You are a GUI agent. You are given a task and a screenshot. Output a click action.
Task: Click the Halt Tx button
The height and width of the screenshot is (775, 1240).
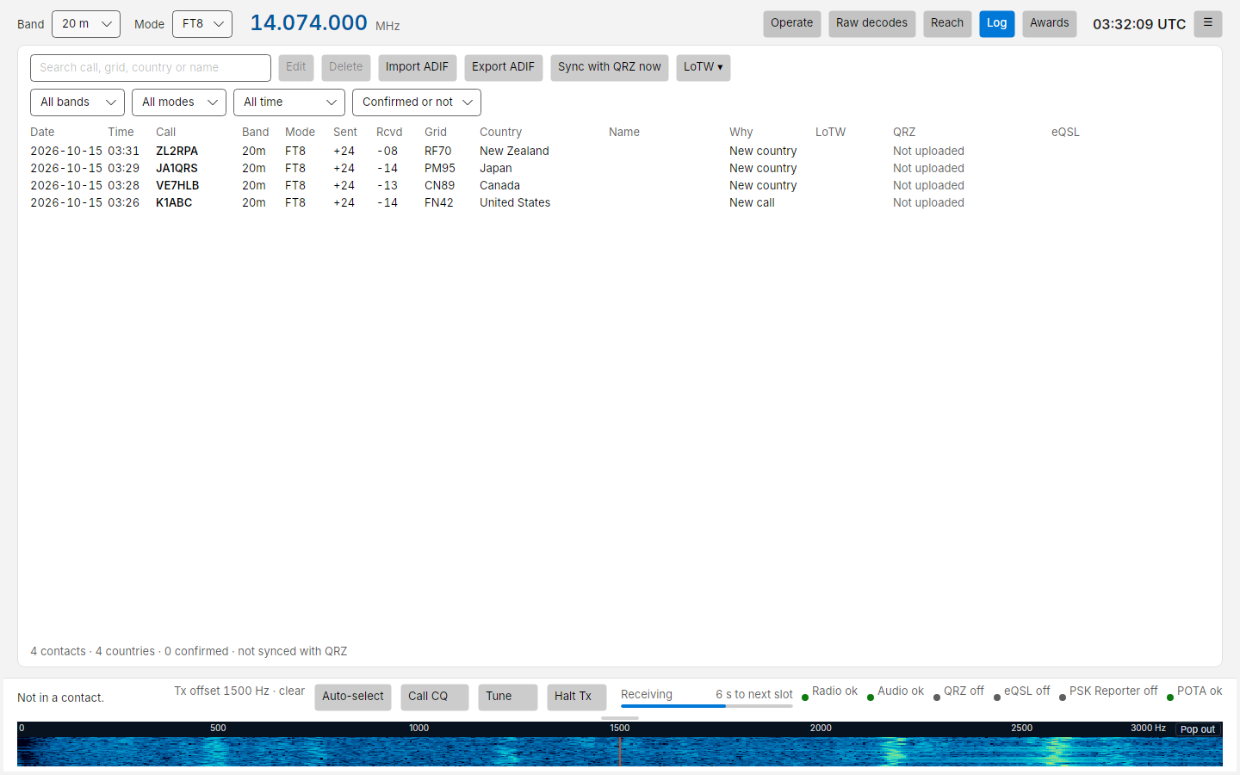pyautogui.click(x=577, y=697)
